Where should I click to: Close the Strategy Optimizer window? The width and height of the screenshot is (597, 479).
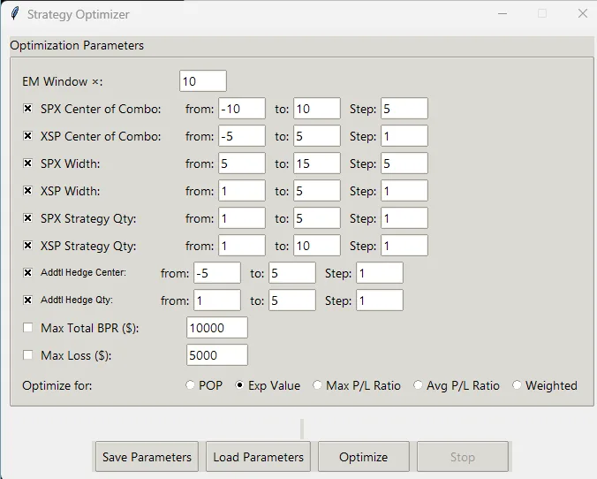(x=583, y=14)
